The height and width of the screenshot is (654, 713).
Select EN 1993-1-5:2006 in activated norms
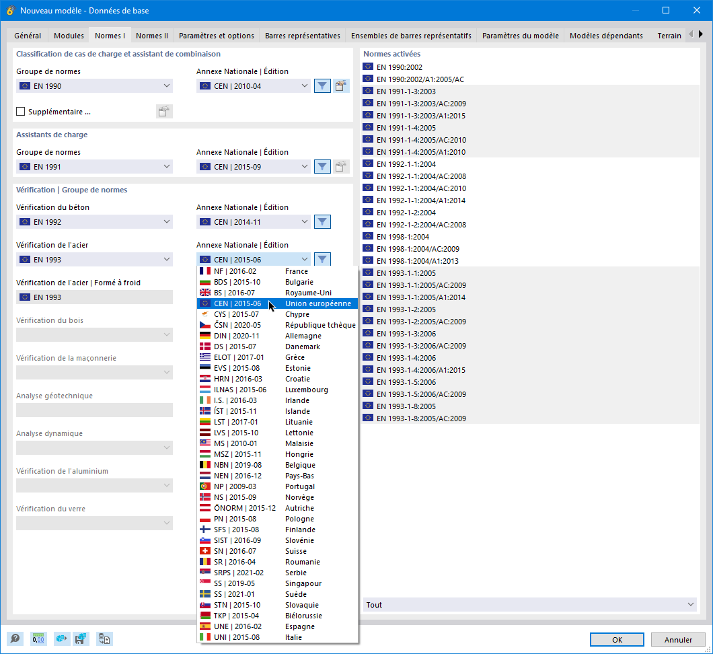531,382
